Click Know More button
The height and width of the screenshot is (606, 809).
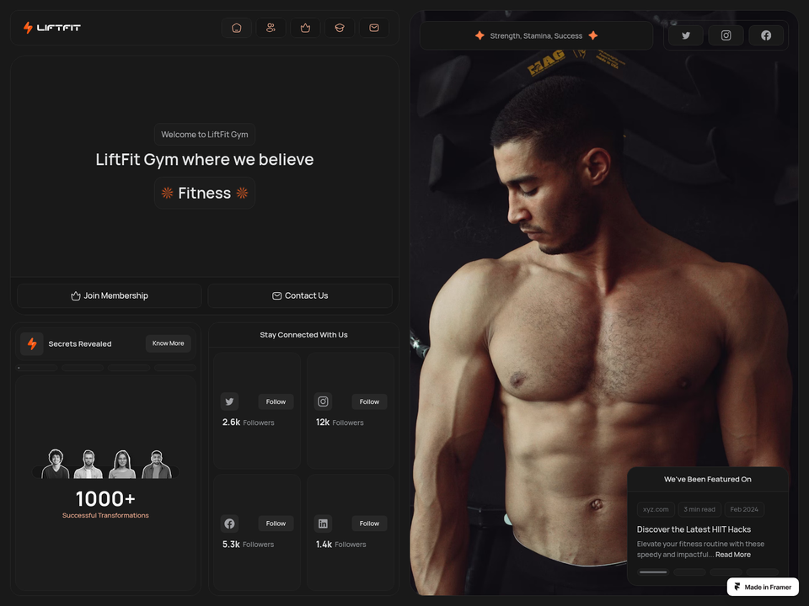point(169,343)
